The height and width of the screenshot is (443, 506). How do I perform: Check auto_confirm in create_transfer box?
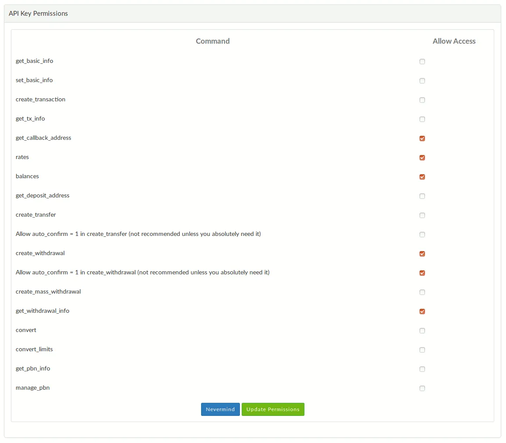click(422, 235)
